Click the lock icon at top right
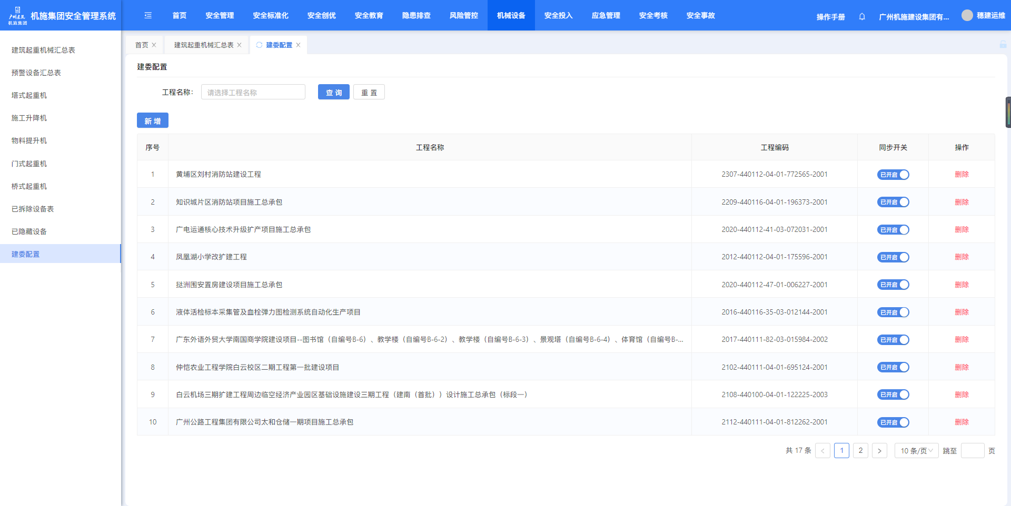1011x506 pixels. click(1003, 45)
